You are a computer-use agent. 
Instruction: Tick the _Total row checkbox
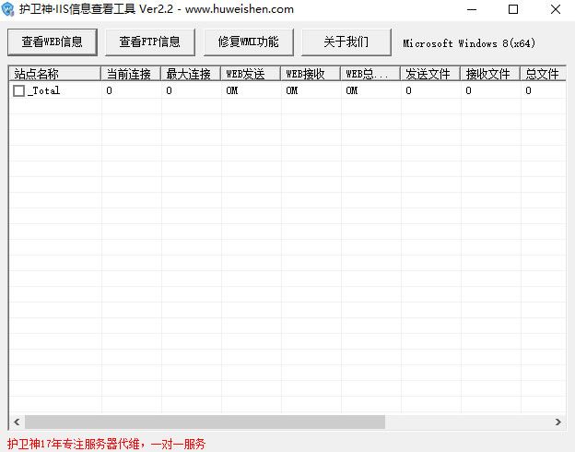[x=19, y=91]
